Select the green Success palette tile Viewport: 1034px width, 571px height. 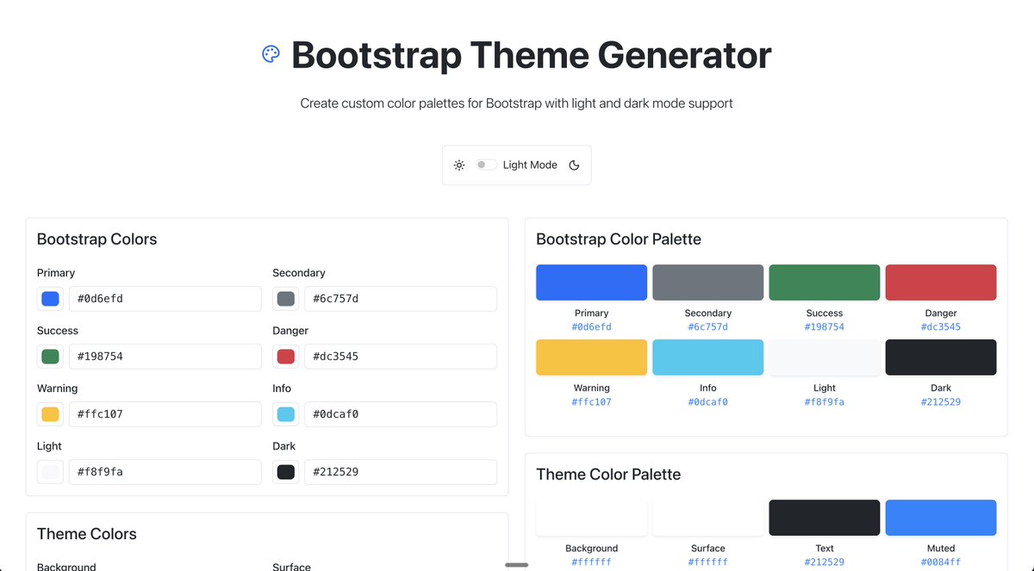pos(825,282)
